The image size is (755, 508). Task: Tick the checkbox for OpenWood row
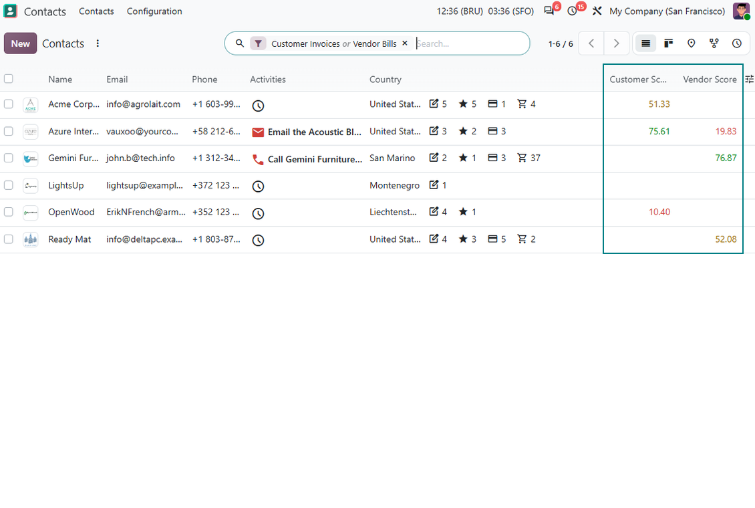9,212
